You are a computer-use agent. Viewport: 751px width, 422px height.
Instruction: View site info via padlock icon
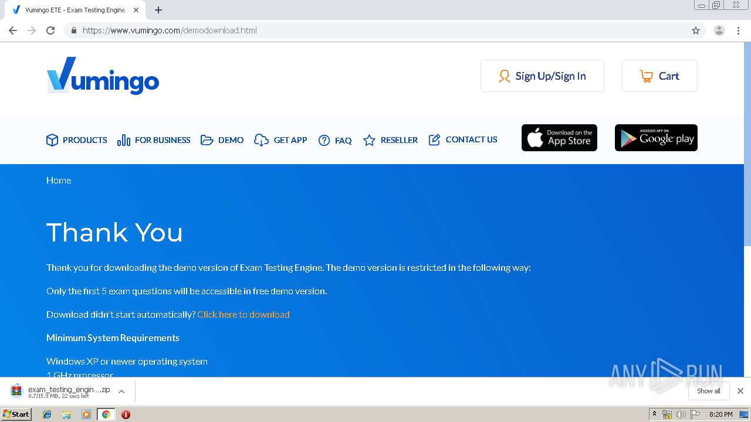coord(73,30)
